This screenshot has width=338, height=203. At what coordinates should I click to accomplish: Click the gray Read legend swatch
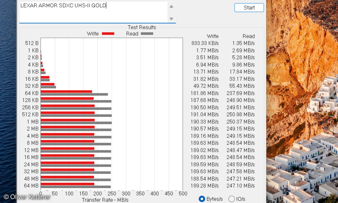(x=147, y=34)
